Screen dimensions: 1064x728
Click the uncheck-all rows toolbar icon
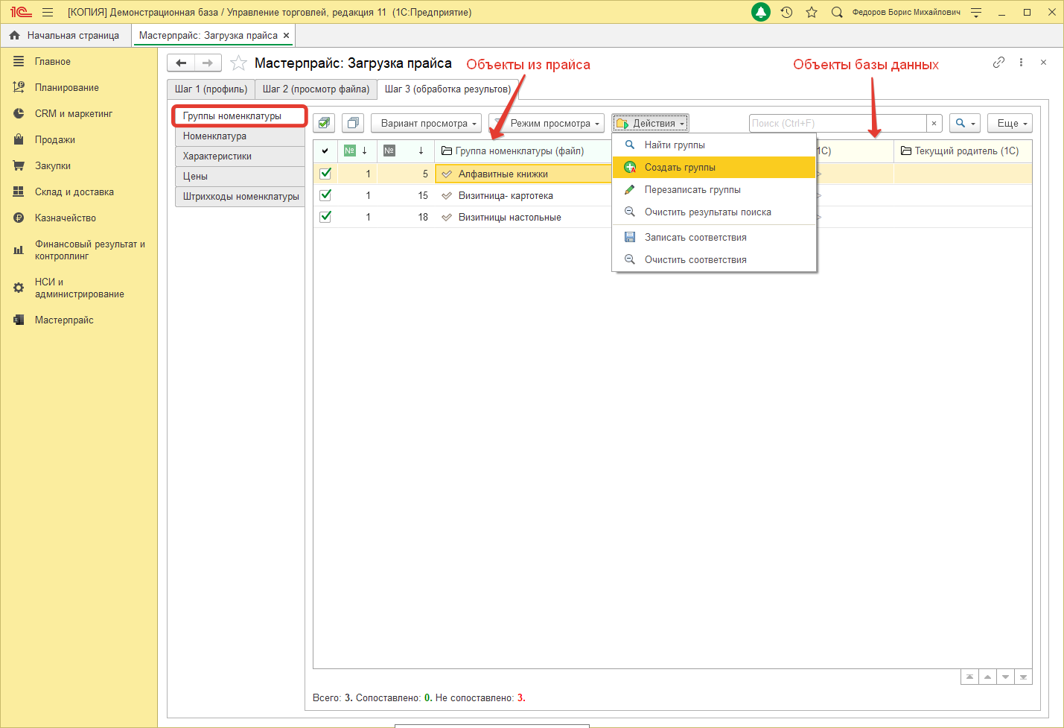[353, 123]
